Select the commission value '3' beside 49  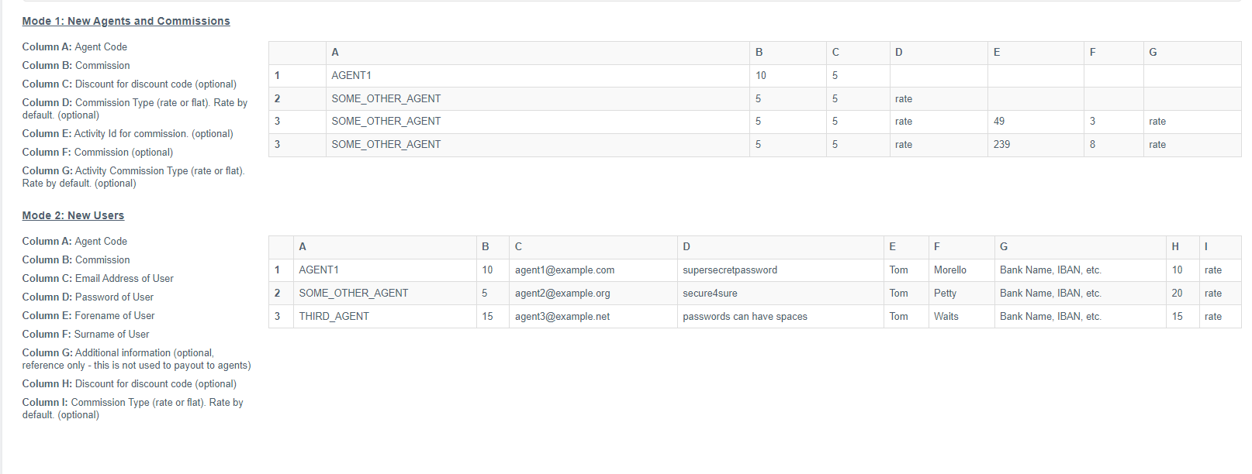[x=1113, y=122]
